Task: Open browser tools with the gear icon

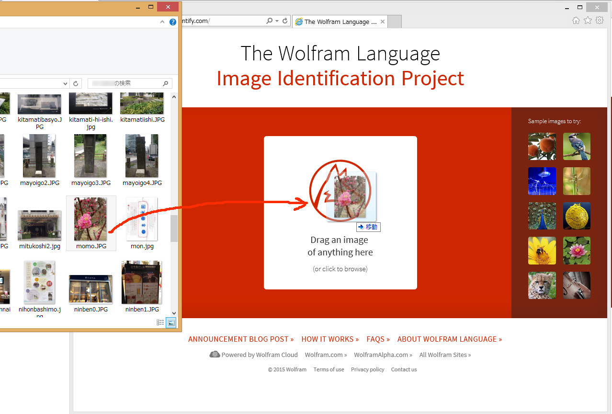Action: (600, 21)
